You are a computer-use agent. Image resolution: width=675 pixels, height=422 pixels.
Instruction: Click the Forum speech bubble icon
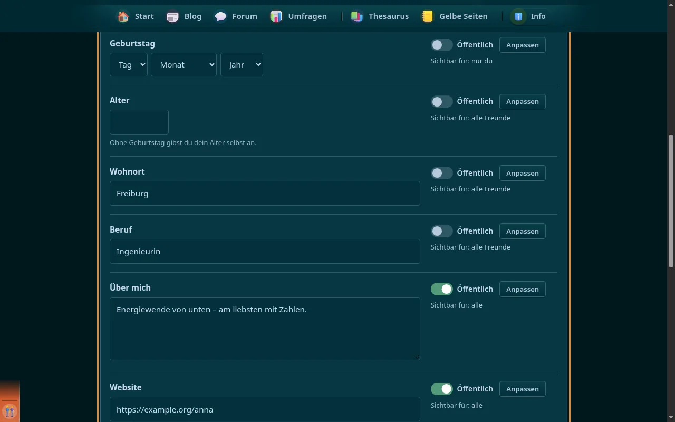pyautogui.click(x=220, y=16)
